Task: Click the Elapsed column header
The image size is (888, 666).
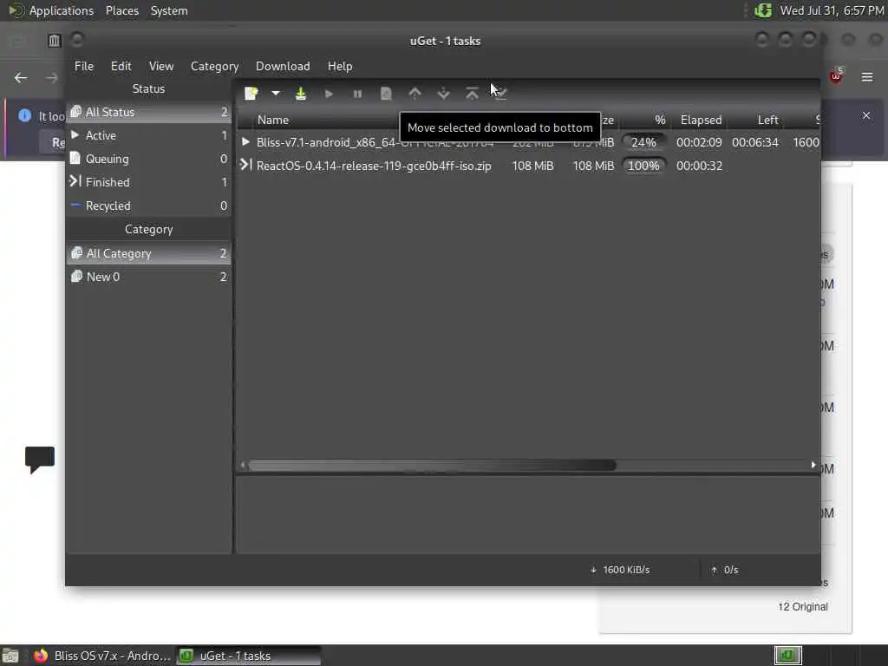Action: point(701,120)
